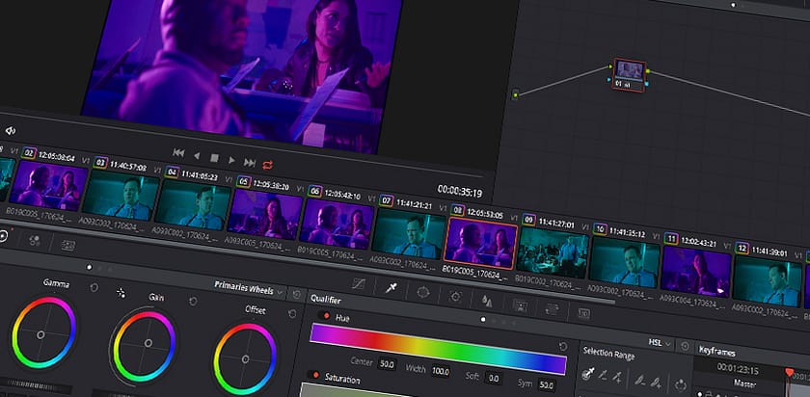Open the Sizing palette

pos(552,309)
